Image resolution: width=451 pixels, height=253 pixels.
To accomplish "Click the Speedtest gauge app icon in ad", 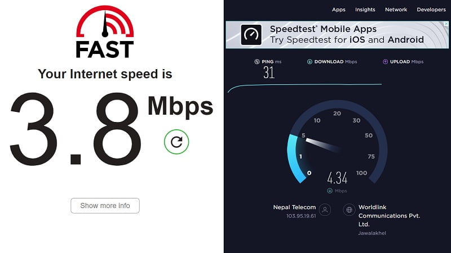I will 251,35.
